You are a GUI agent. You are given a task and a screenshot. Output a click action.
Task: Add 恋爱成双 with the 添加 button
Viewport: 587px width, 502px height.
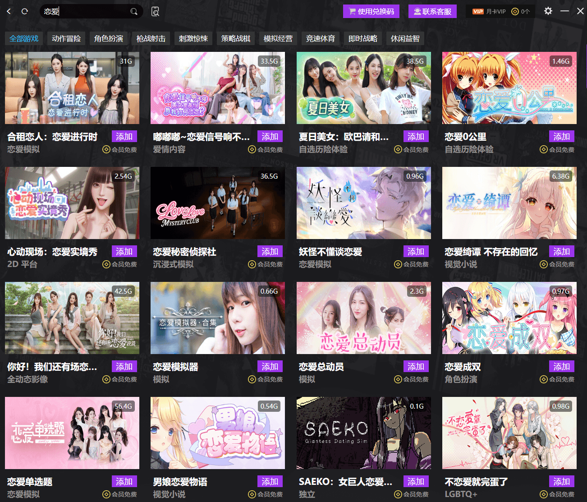point(562,367)
